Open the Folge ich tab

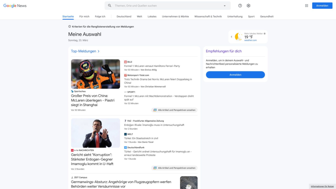point(100,16)
